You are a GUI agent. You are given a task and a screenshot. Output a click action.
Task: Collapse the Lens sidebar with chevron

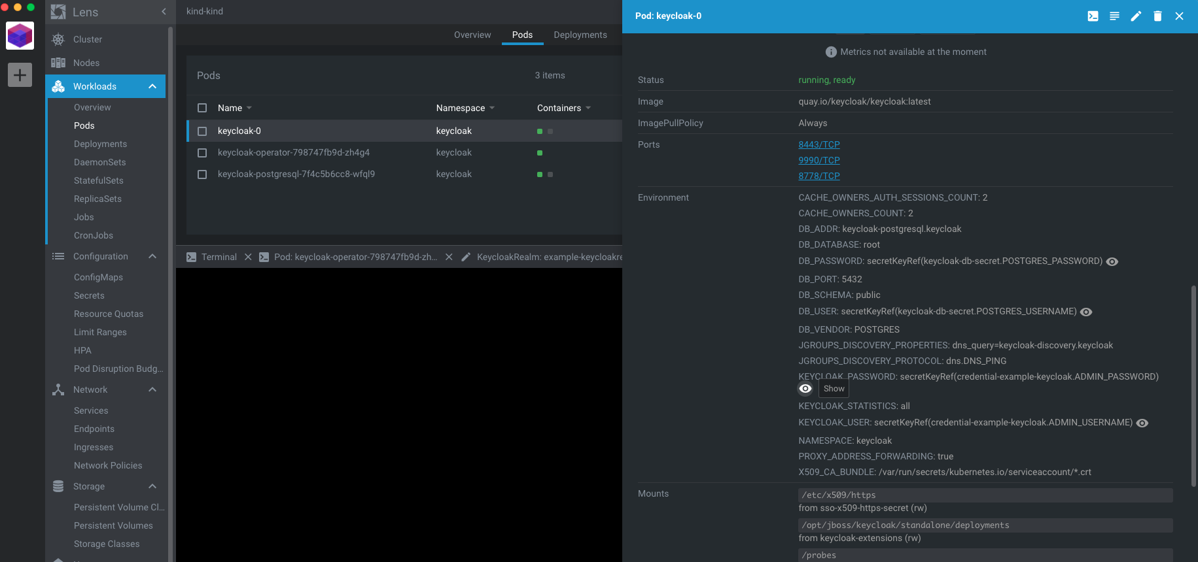tap(164, 12)
